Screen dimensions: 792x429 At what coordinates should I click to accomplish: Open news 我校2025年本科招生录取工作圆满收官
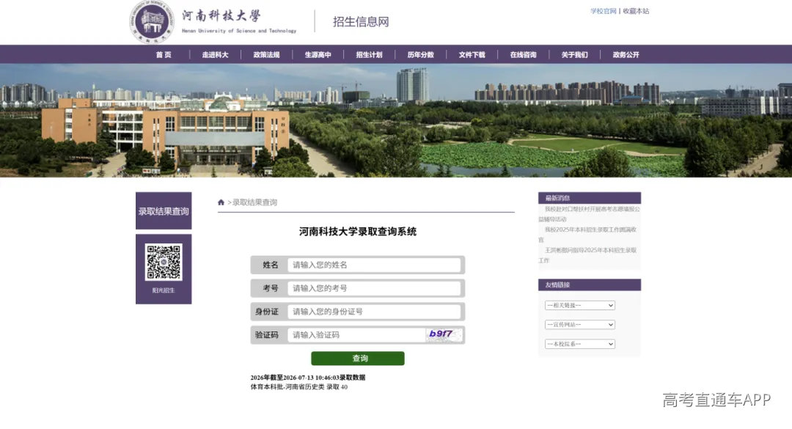click(588, 235)
